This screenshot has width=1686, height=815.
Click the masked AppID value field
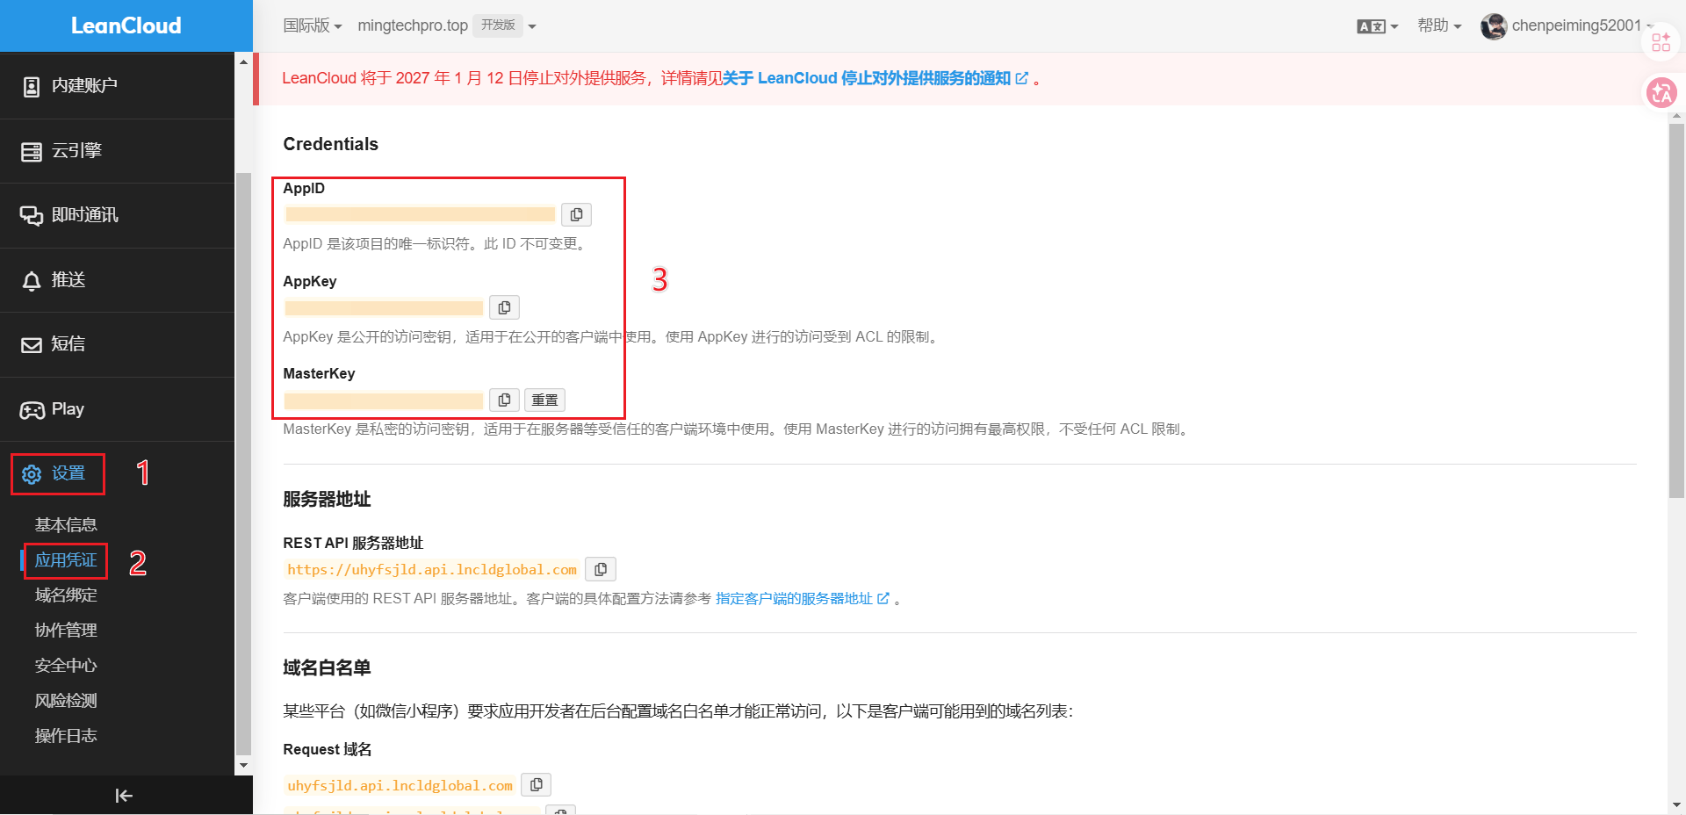420,214
